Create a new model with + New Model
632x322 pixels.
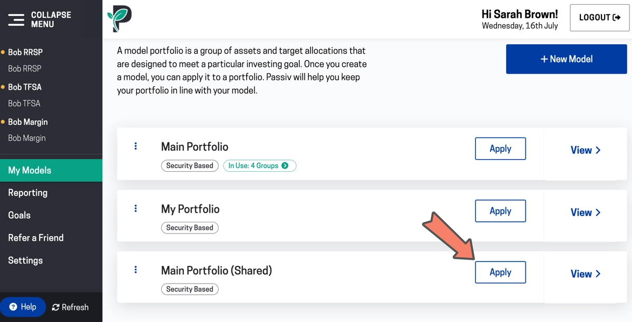click(x=566, y=59)
